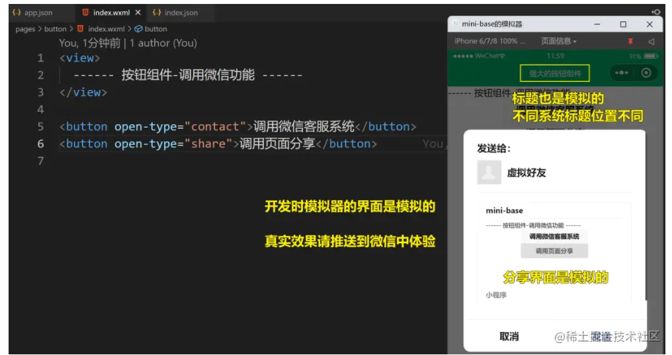Click the 虚拟好友 avatar thumbnail
This screenshot has width=672, height=355.
click(x=489, y=173)
